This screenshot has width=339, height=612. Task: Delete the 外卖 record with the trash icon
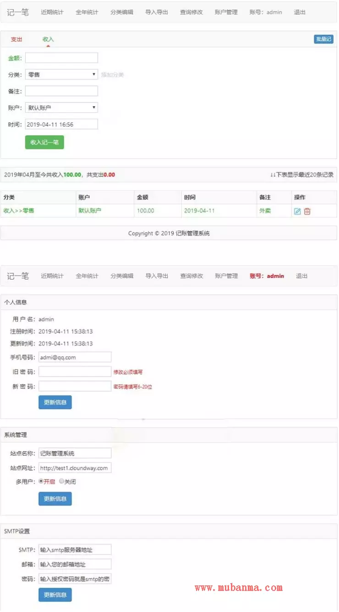point(307,211)
